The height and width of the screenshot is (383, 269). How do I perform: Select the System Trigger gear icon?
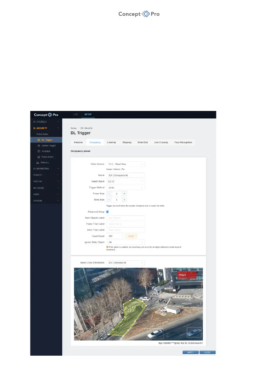point(38,146)
